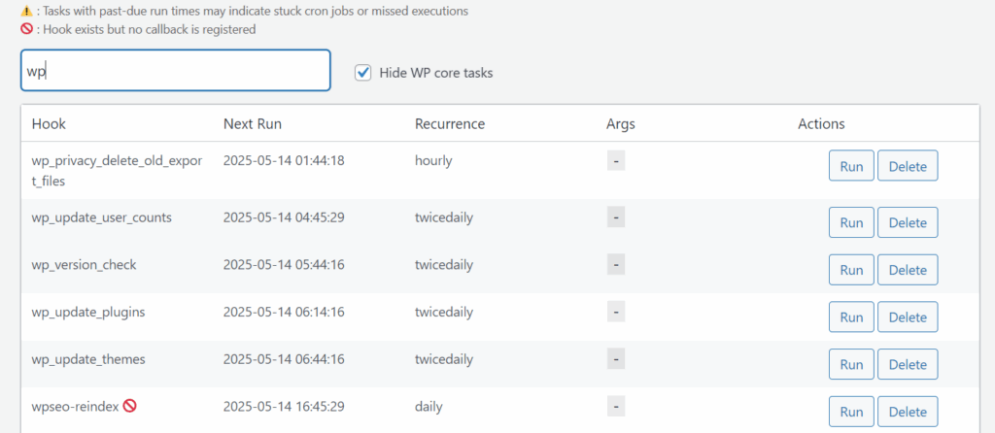
Task: Run the wp_update_themes hook
Action: click(x=851, y=364)
